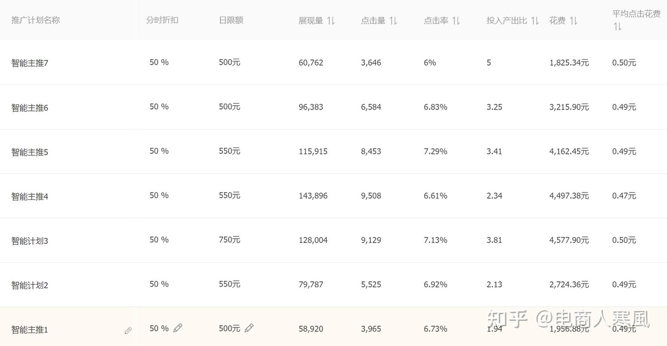This screenshot has width=667, height=346.
Task: Edit 日限额 of 智能主推1
Action: coord(249,328)
